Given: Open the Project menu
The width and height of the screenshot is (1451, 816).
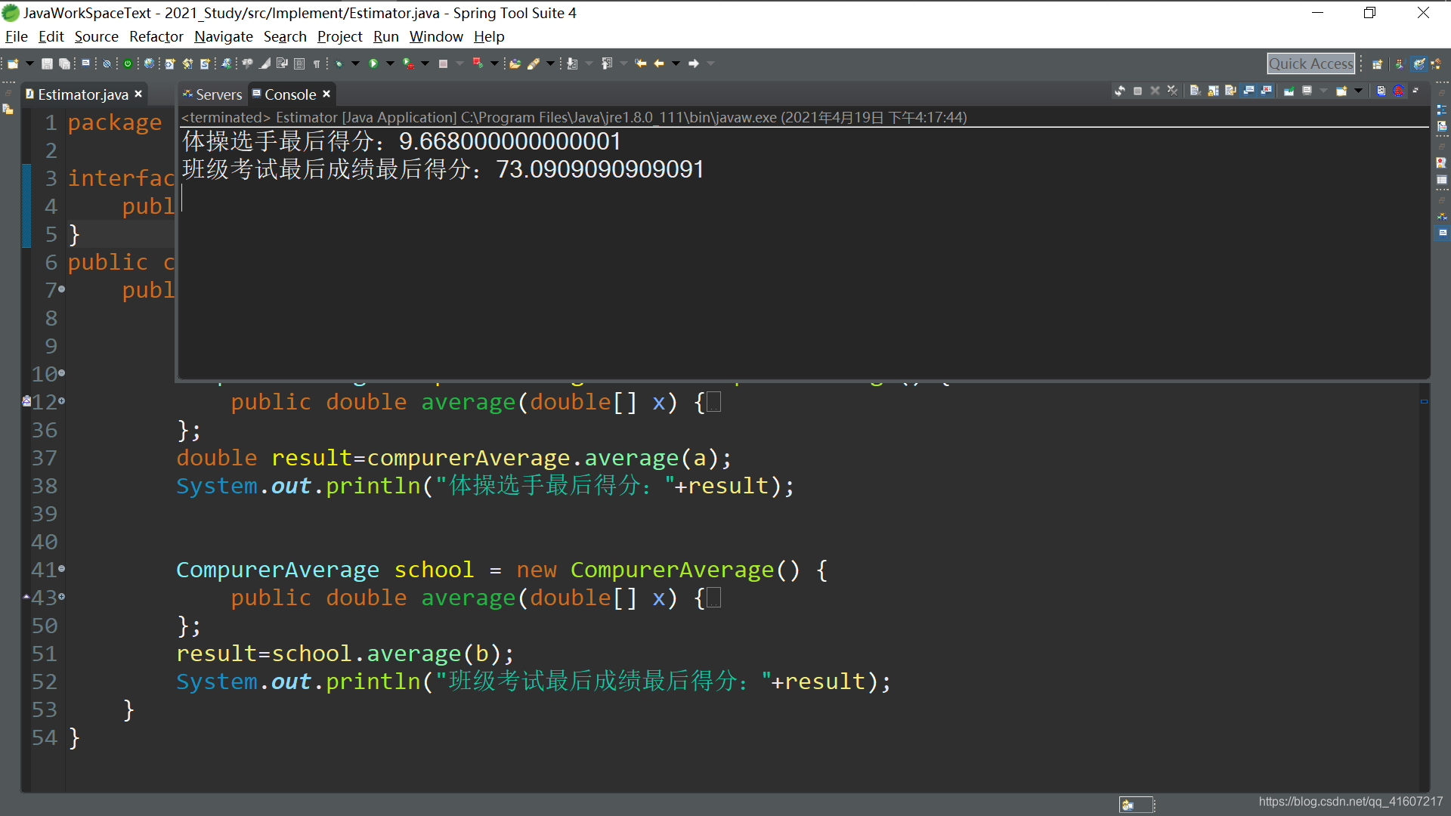Looking at the screenshot, I should pos(339,36).
